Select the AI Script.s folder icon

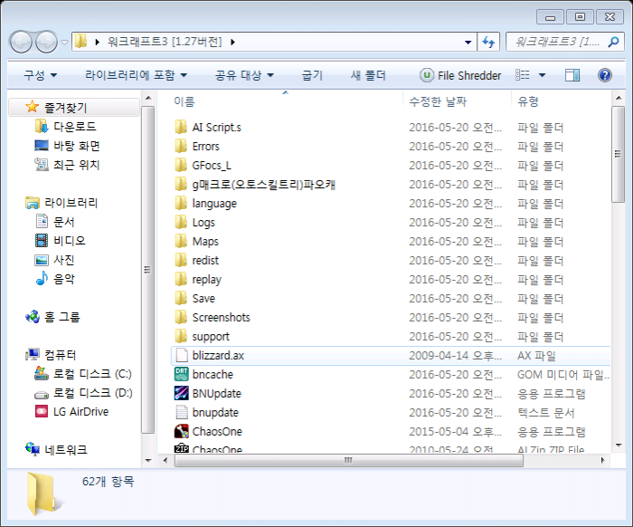click(181, 127)
